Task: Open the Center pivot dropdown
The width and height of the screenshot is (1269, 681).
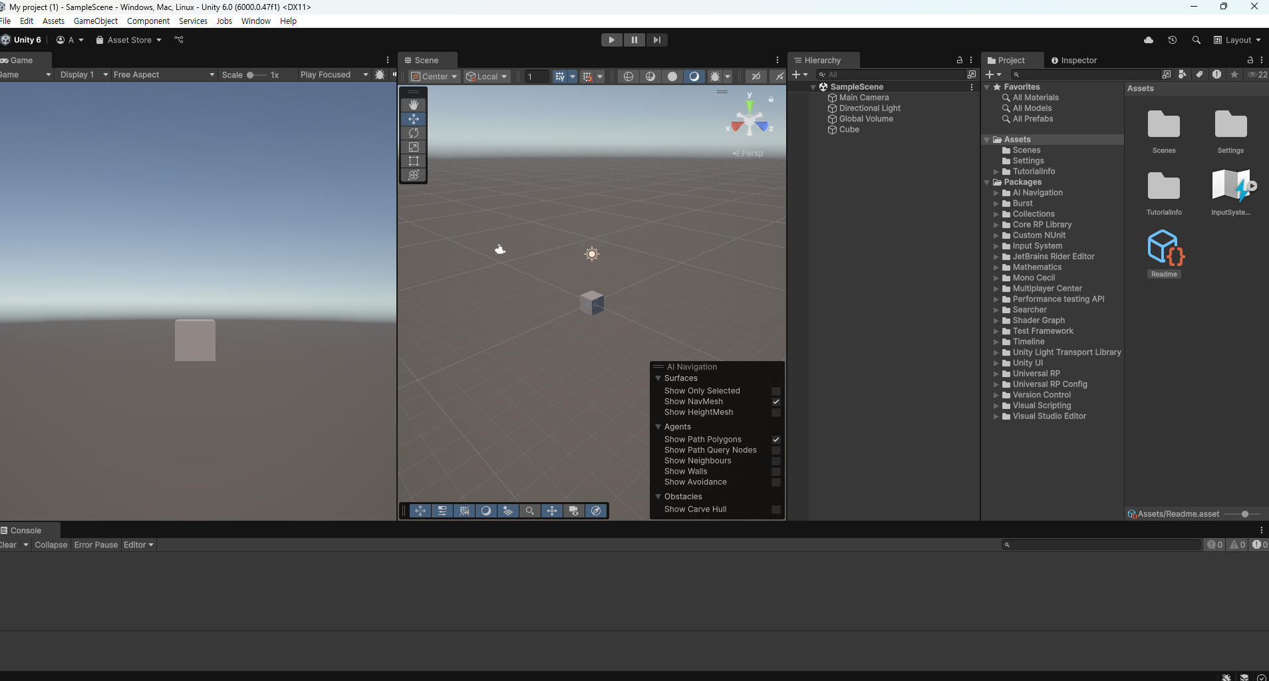Action: [434, 76]
